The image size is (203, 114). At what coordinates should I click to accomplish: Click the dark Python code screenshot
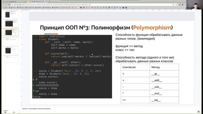pyautogui.click(x=72, y=66)
